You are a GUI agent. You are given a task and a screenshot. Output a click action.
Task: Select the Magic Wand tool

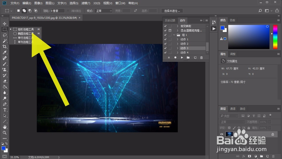click(x=5, y=41)
